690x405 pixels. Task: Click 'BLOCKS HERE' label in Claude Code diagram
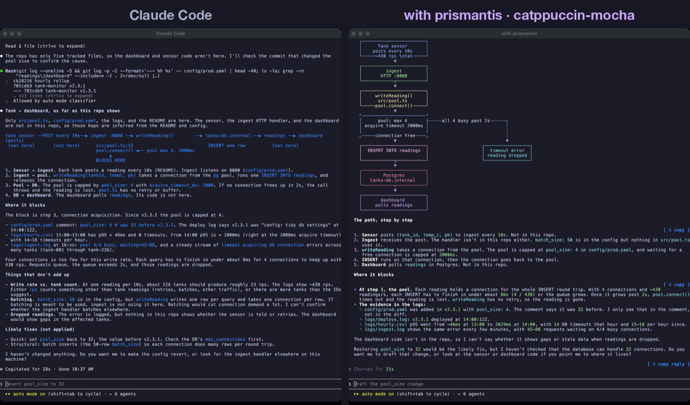pyautogui.click(x=111, y=160)
